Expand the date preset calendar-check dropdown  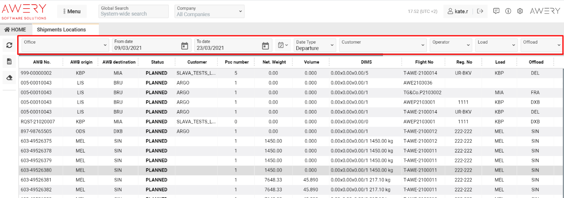(283, 45)
